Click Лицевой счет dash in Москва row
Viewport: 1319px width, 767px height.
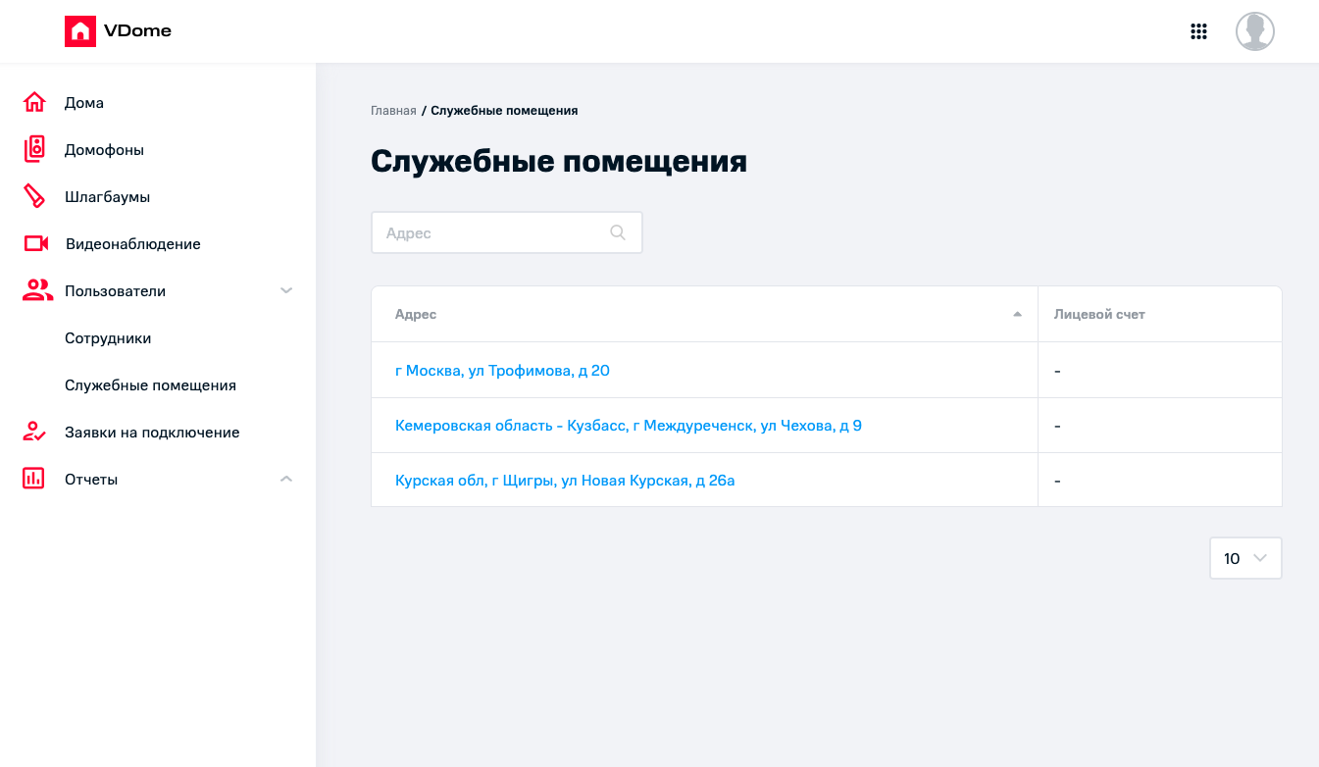coord(1057,371)
